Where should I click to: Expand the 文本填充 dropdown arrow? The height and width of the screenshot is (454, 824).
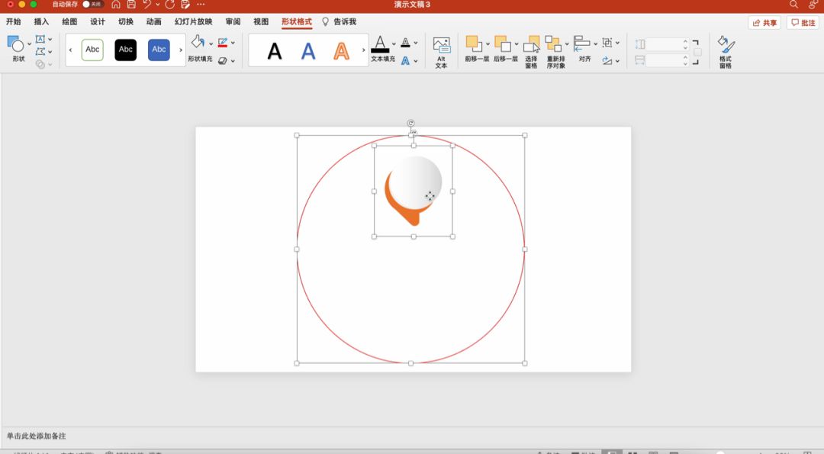tap(394, 44)
